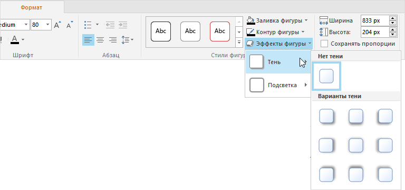405x190 pixels.
Task: Pick center shadow variant of the grid
Action: (x=356, y=145)
